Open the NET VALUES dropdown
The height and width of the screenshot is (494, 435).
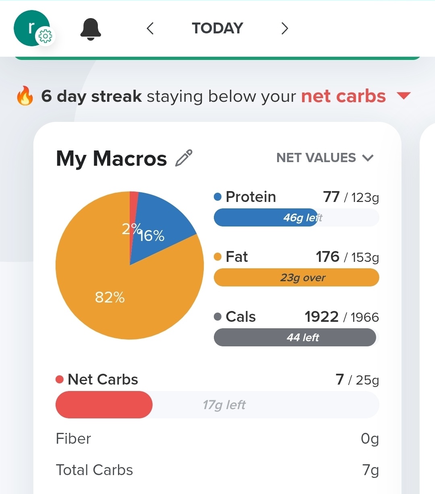pos(325,158)
